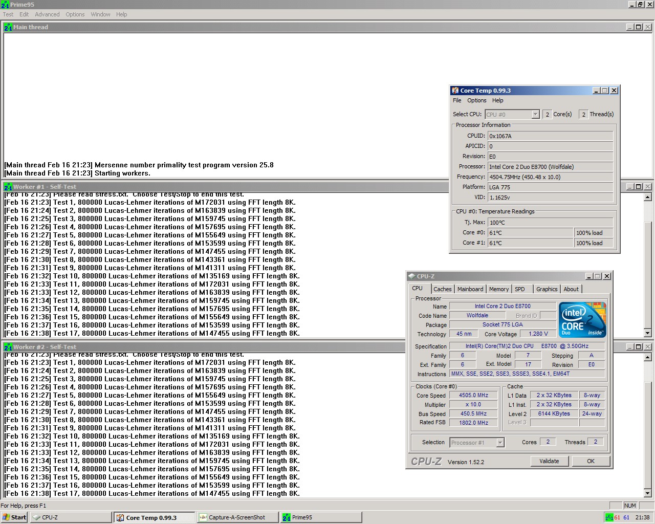Image resolution: width=655 pixels, height=524 pixels.
Task: Click the Main thread window's system icon
Action: (x=8, y=27)
